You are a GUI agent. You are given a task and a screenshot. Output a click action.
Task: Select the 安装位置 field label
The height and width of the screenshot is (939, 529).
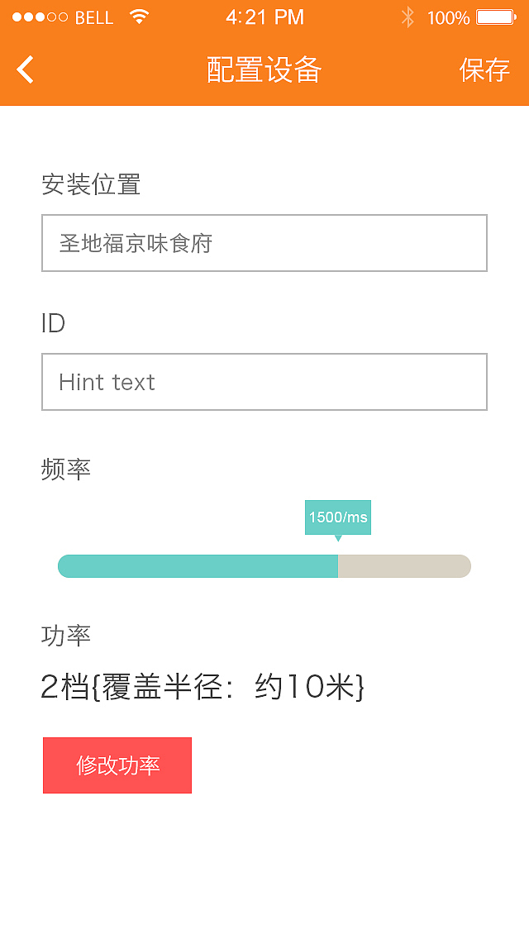click(x=91, y=185)
